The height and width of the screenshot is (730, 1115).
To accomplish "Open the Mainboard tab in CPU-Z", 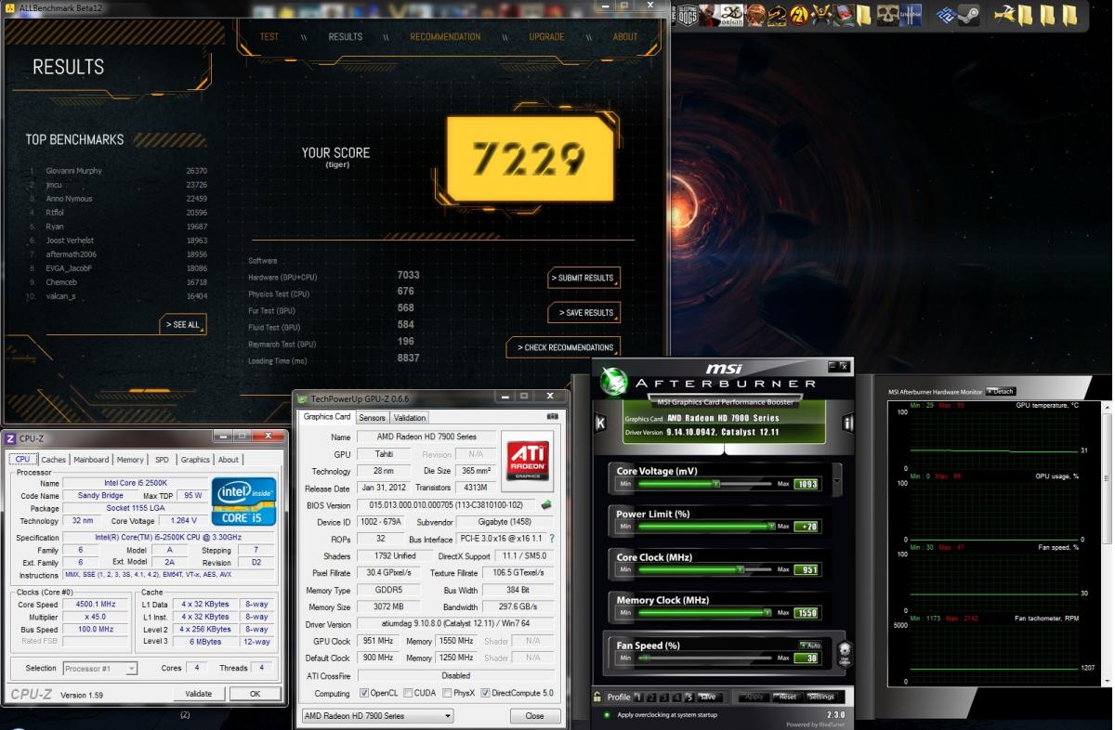I will (x=91, y=459).
